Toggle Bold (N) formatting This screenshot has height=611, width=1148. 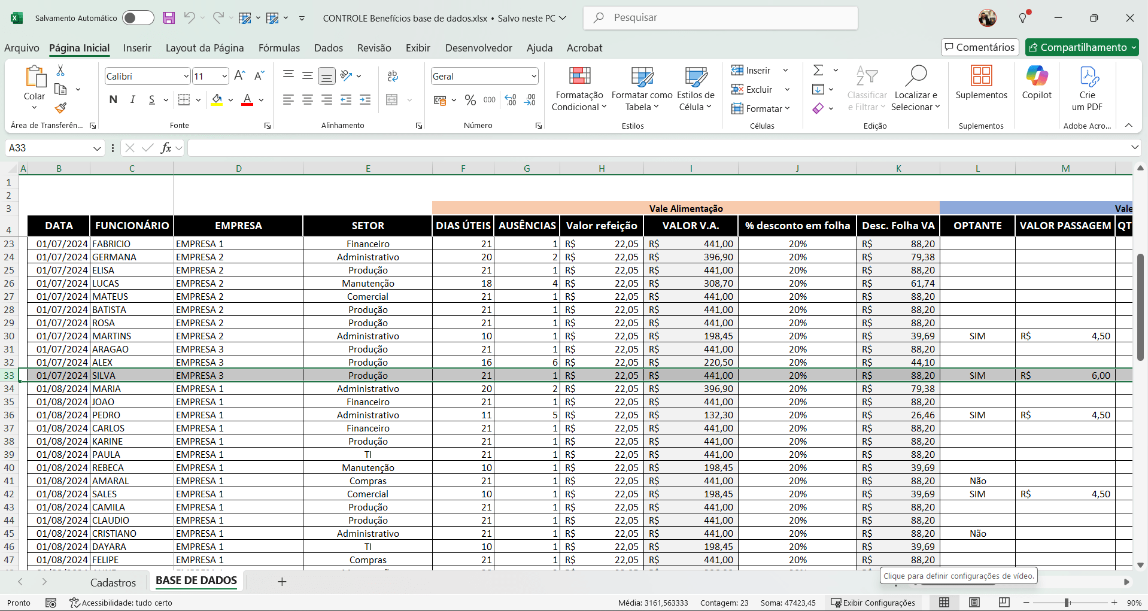pyautogui.click(x=113, y=100)
